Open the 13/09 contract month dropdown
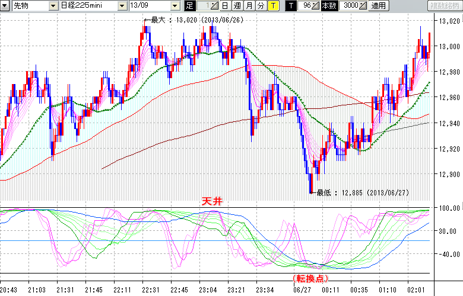Image resolution: width=463 pixels, height=296 pixels. [175, 6]
